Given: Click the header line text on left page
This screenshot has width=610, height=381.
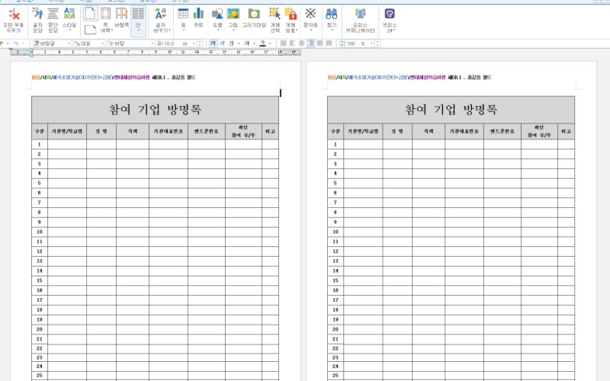Looking at the screenshot, I should tap(114, 78).
